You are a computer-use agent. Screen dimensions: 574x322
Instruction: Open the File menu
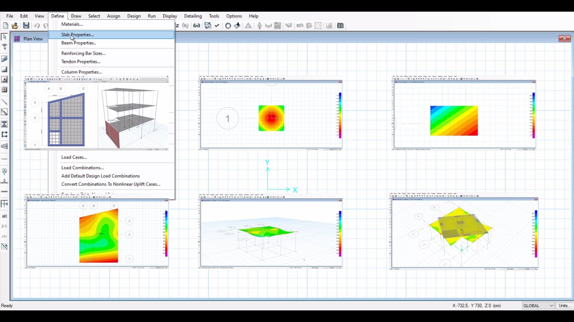click(9, 16)
